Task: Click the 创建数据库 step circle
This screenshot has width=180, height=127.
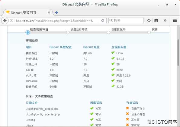Action: [x=108, y=32]
